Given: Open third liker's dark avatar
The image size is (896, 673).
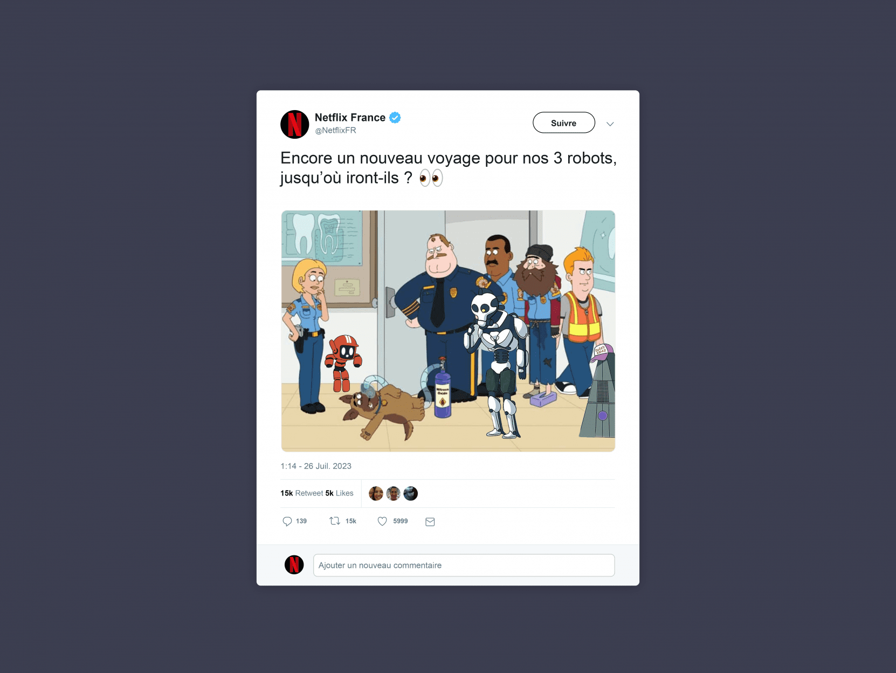Looking at the screenshot, I should (x=411, y=493).
